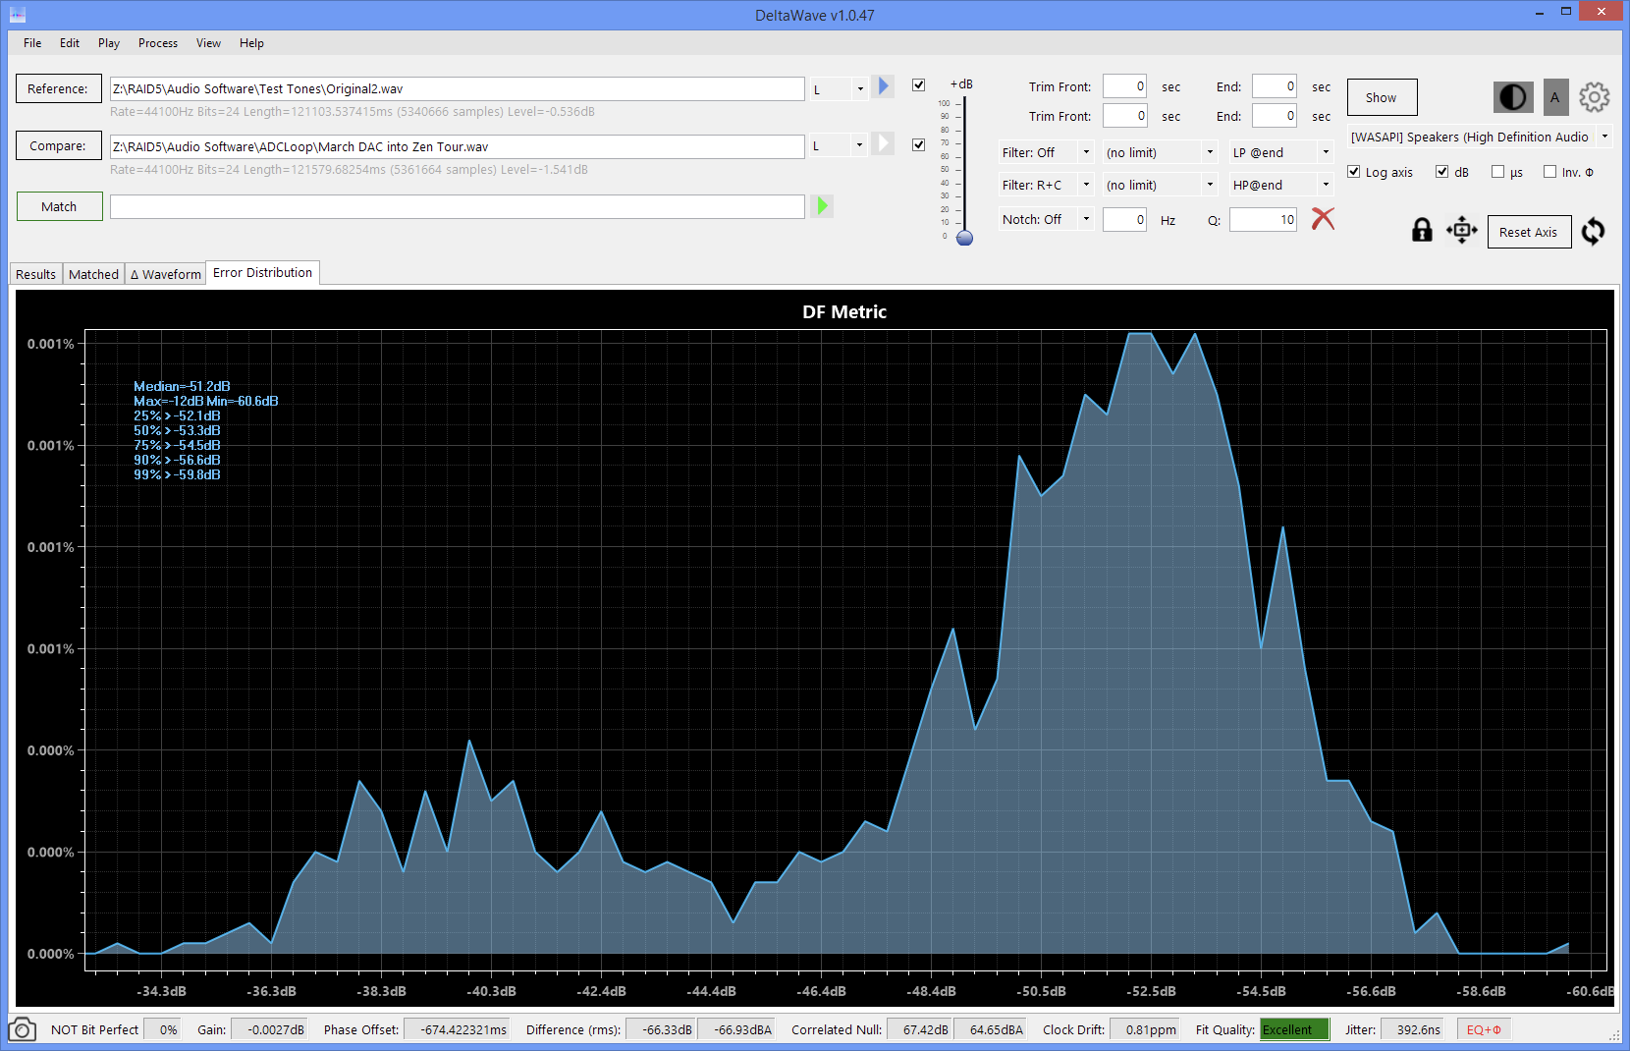1630x1051 pixels.
Task: Click the Jitter value 392.6ns
Action: pos(1412,1029)
